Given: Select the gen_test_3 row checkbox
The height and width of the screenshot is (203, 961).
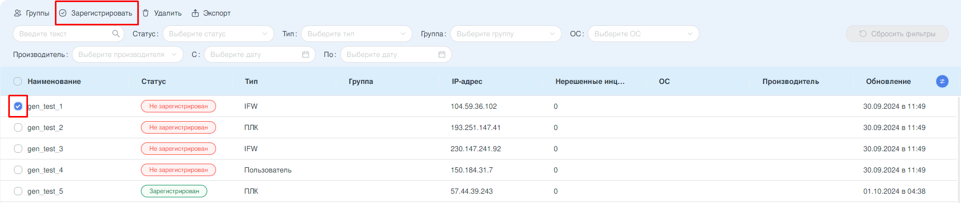Looking at the screenshot, I should [x=18, y=149].
